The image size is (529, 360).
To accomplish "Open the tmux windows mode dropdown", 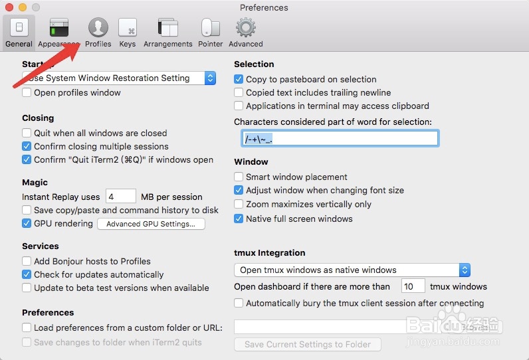I will (352, 270).
